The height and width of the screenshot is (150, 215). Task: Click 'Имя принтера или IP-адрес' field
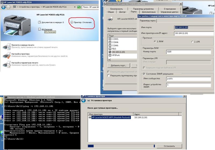(194, 33)
